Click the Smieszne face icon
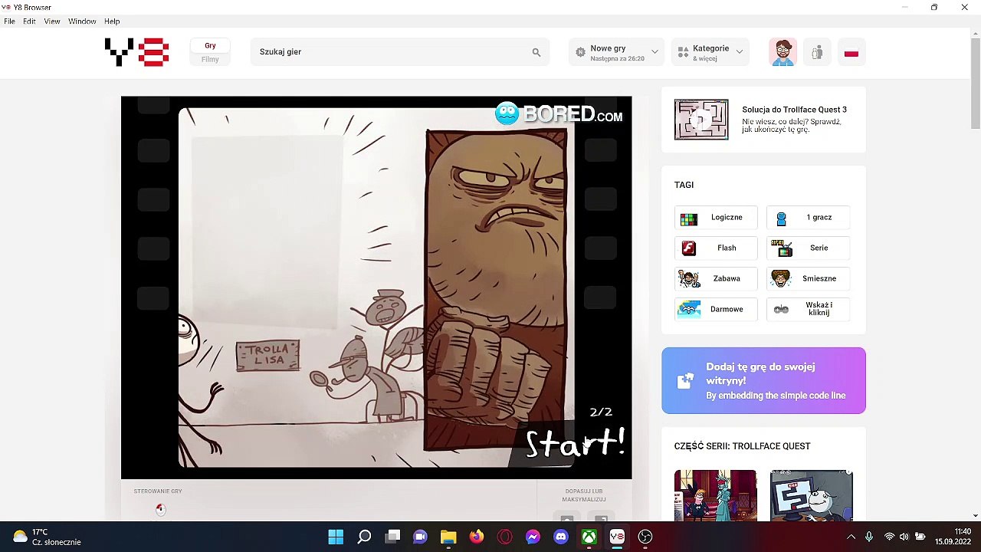 (781, 278)
